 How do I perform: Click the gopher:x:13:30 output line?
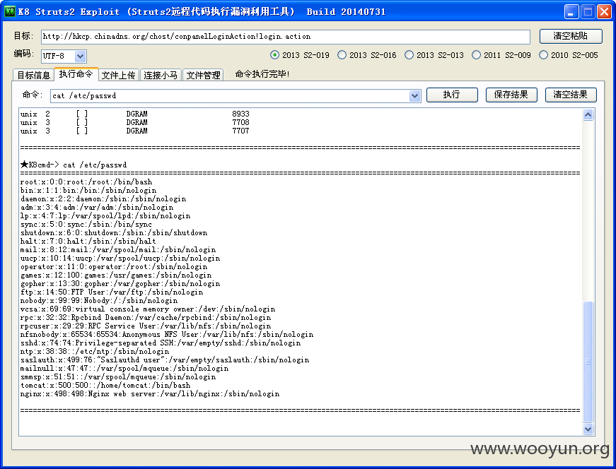(120, 284)
